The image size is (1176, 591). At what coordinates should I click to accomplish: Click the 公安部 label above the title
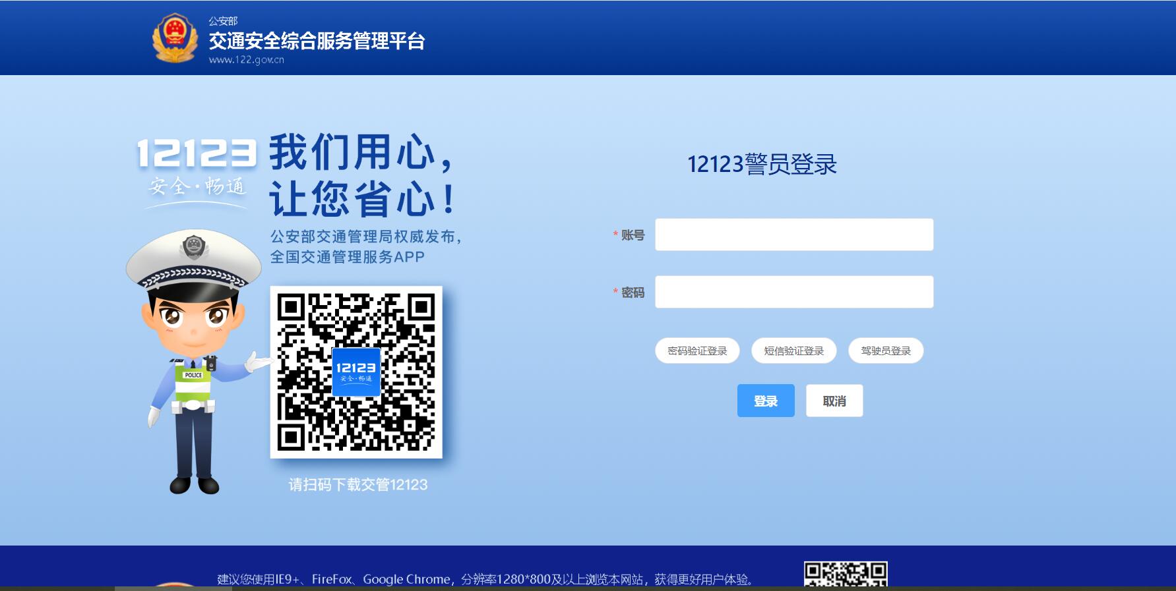pos(223,21)
